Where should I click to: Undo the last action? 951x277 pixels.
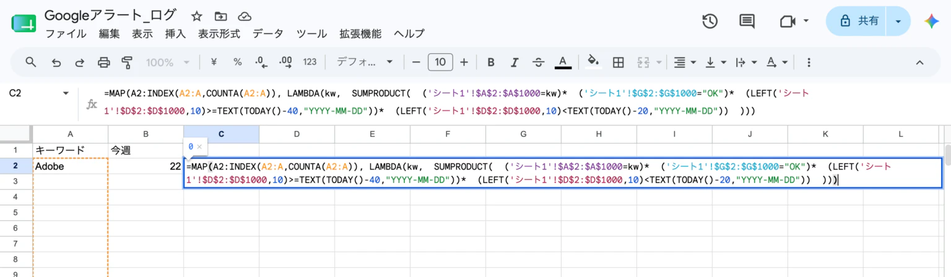coord(56,62)
